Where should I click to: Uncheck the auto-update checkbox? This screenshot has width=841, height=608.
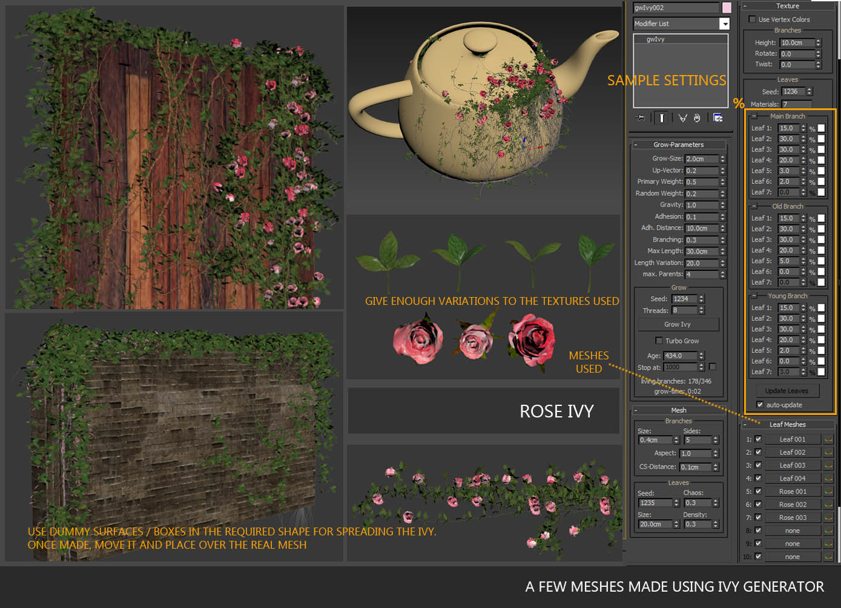pos(760,405)
